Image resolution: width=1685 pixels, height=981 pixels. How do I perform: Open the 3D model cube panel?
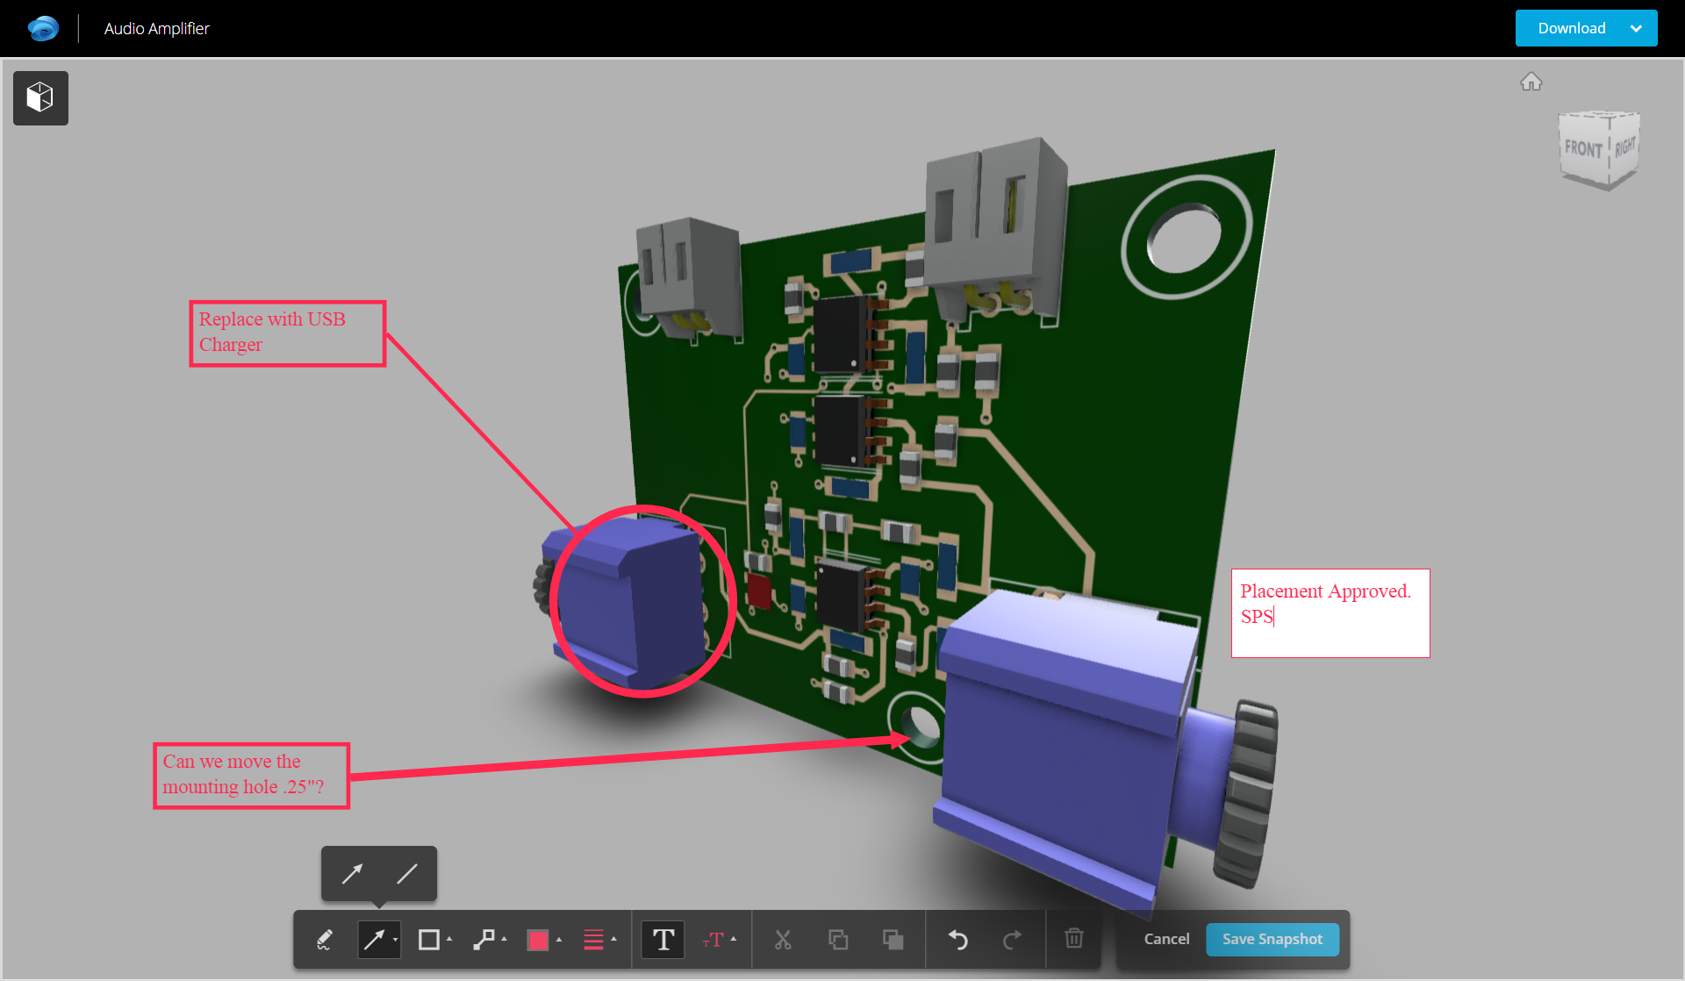pos(40,97)
